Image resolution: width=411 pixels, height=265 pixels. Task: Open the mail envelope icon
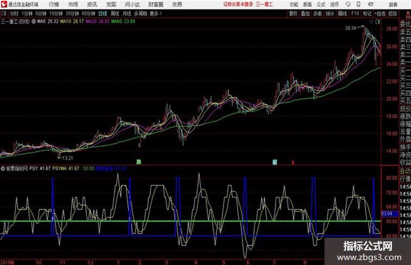pos(371,4)
